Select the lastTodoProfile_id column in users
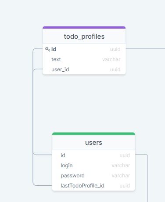165x202 pixels. [93, 186]
